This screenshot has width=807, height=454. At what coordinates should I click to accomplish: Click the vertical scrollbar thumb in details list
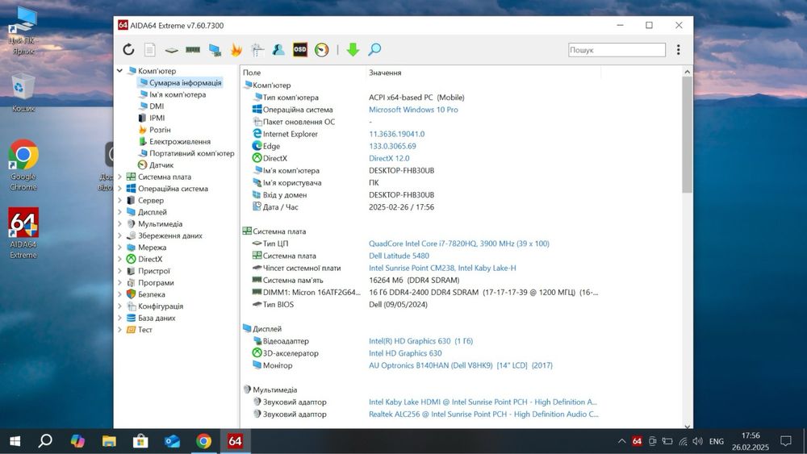[x=687, y=135]
